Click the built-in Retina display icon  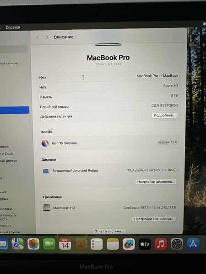point(46,171)
